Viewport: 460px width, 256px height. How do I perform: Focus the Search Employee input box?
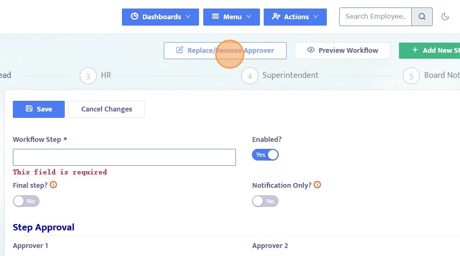point(375,17)
